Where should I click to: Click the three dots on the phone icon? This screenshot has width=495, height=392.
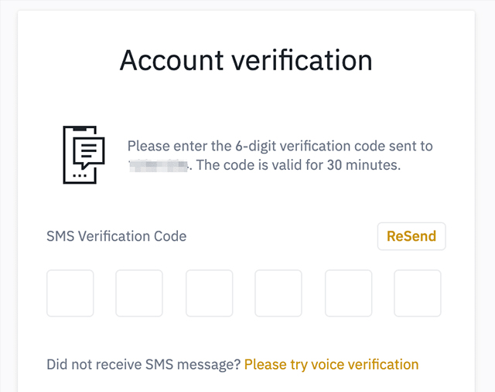tap(80, 175)
